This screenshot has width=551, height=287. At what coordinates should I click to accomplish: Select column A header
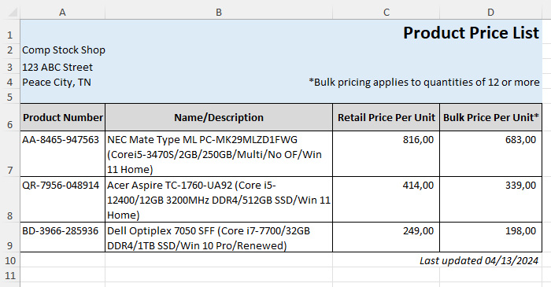pyautogui.click(x=62, y=13)
